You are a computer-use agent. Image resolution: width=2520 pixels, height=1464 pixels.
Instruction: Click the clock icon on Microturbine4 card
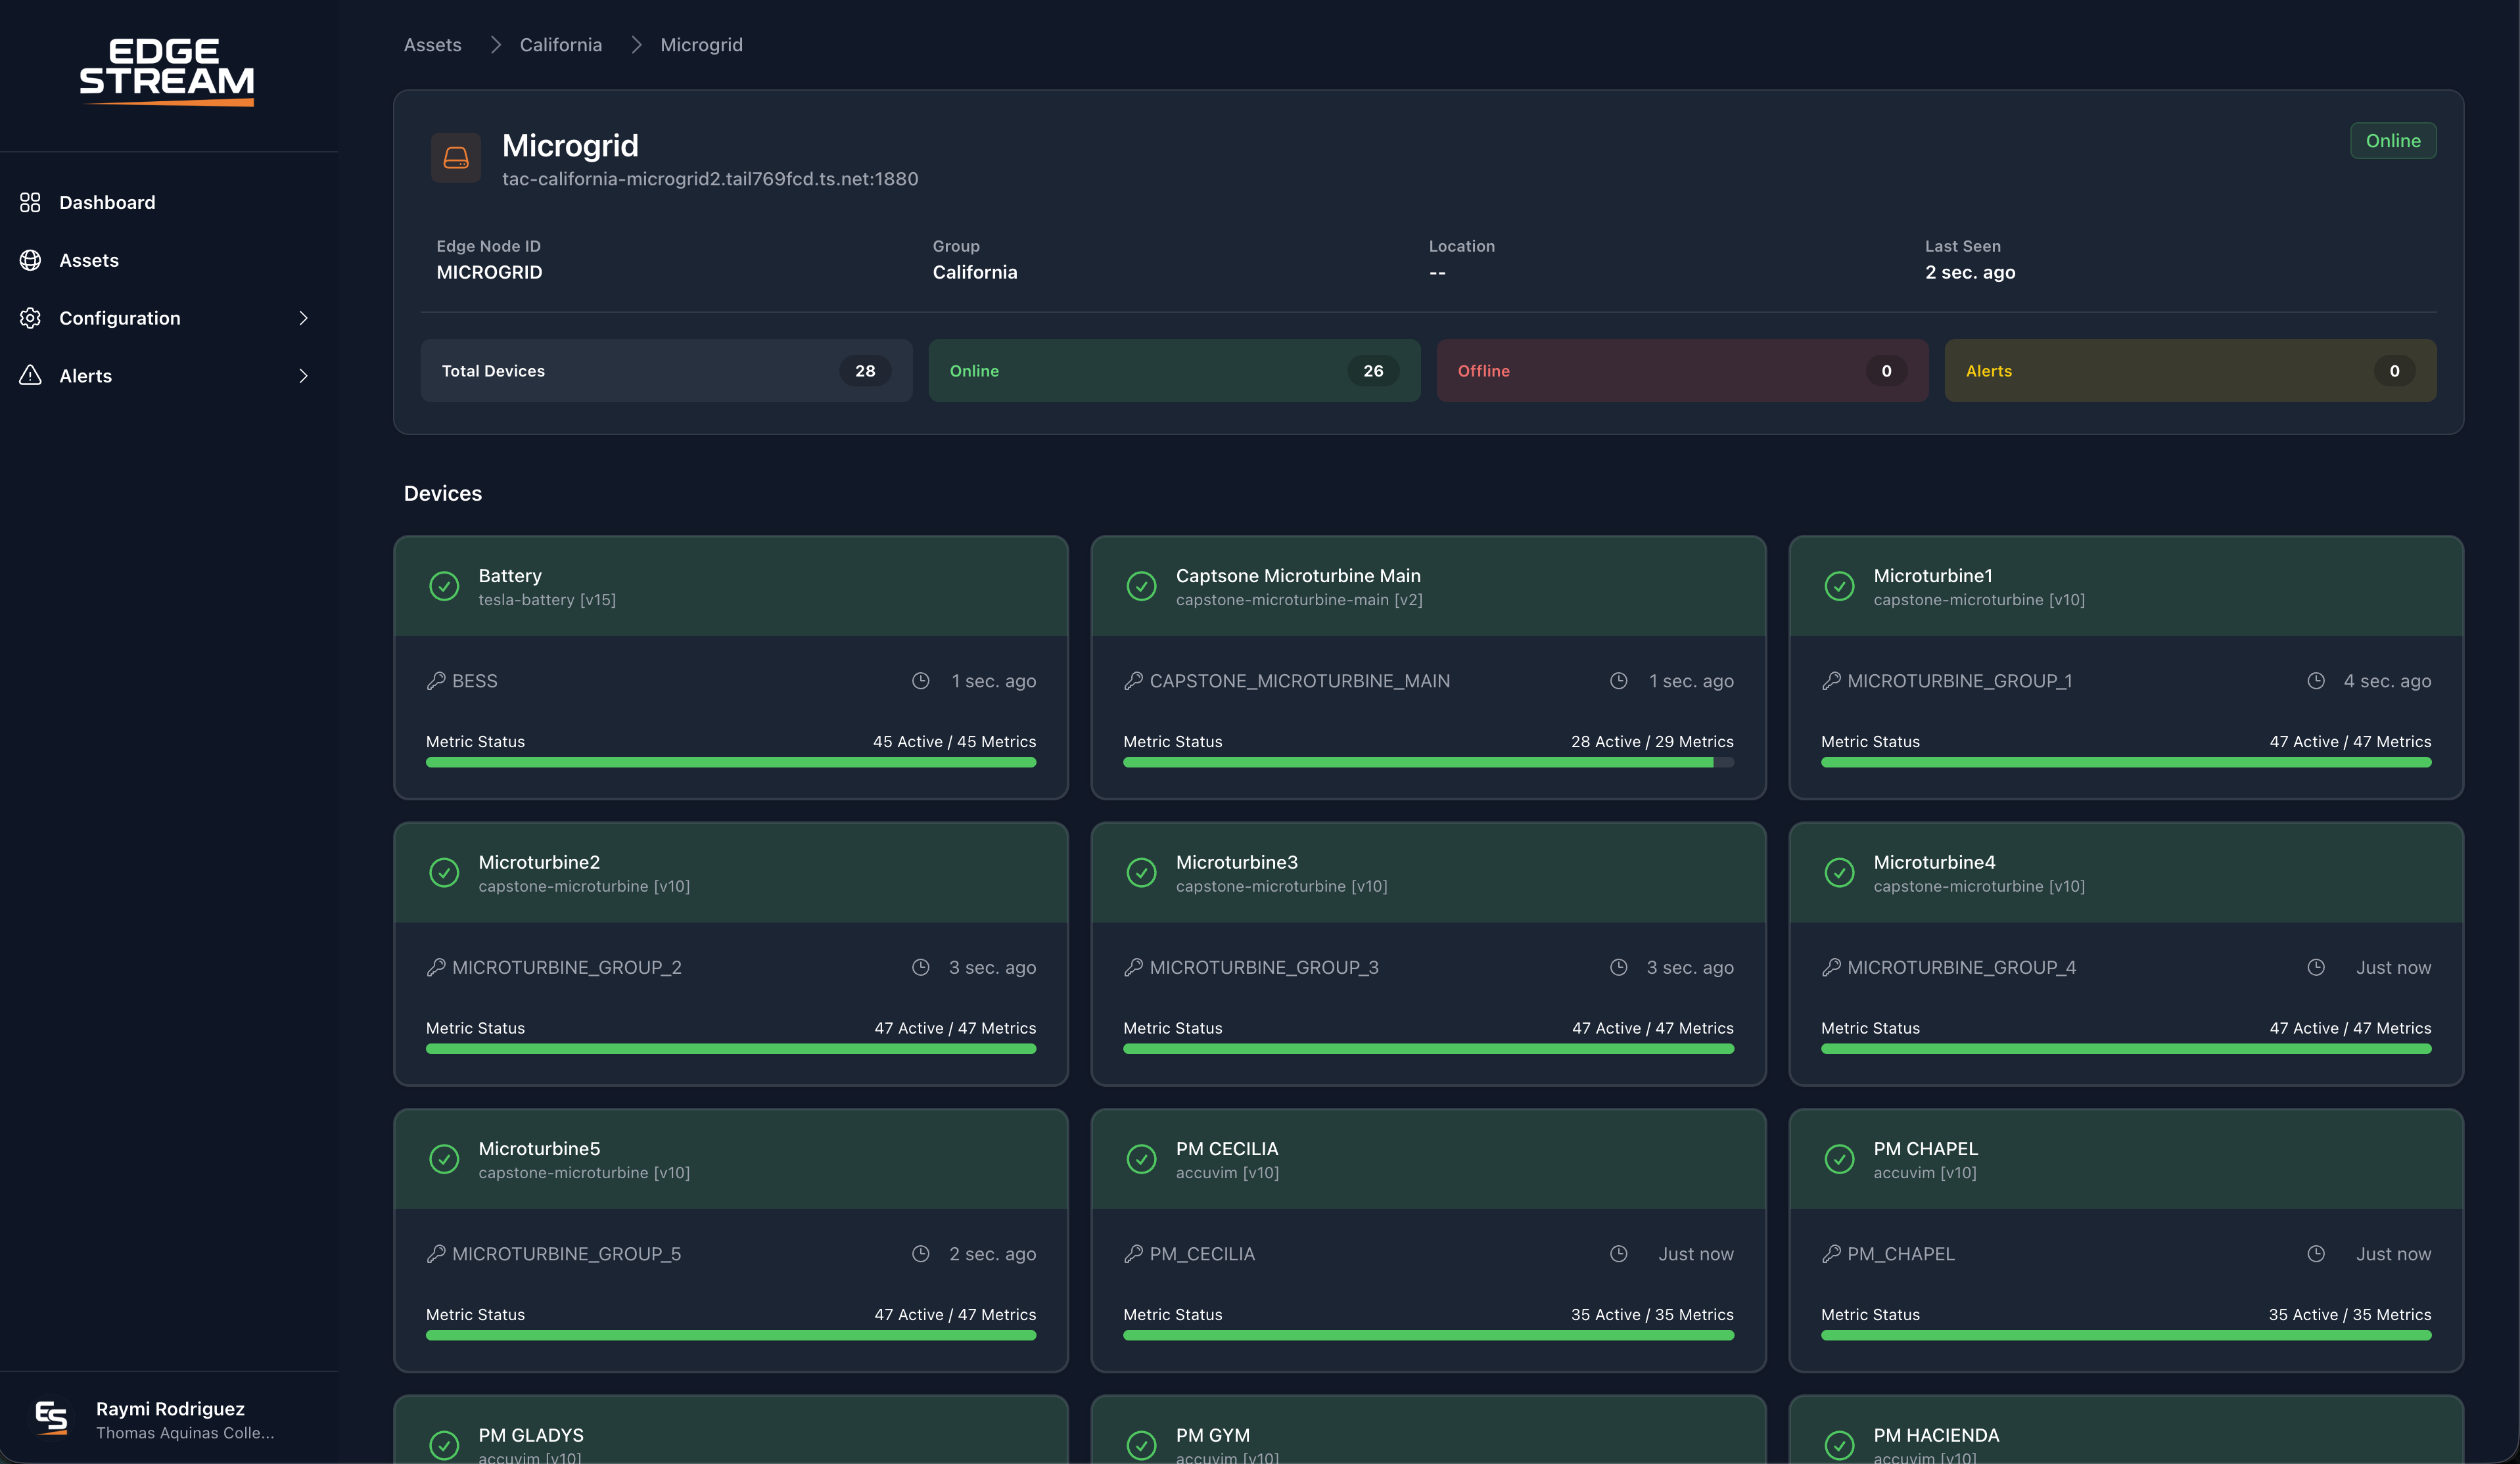[x=2316, y=967]
